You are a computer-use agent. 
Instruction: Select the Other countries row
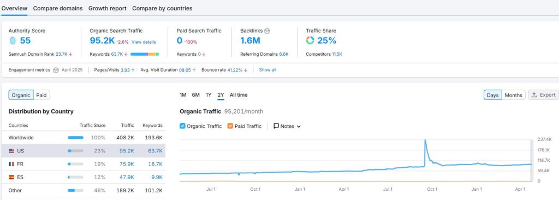tap(84, 191)
